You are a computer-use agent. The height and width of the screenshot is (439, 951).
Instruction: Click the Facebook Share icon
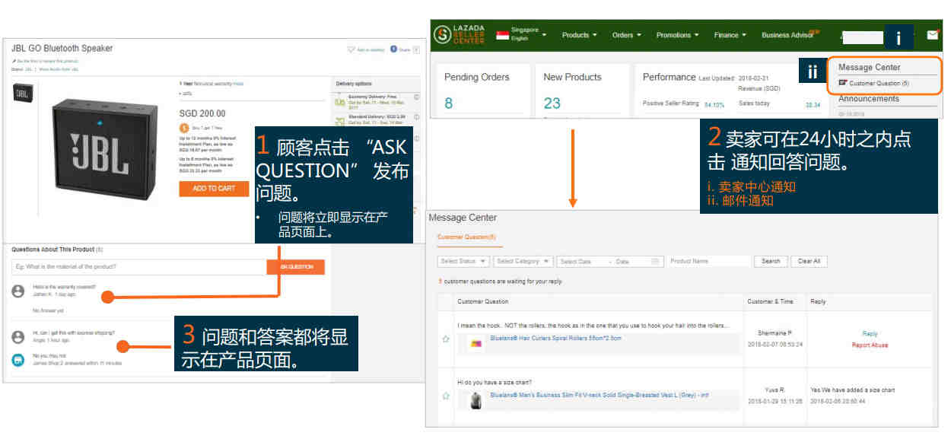click(x=394, y=49)
